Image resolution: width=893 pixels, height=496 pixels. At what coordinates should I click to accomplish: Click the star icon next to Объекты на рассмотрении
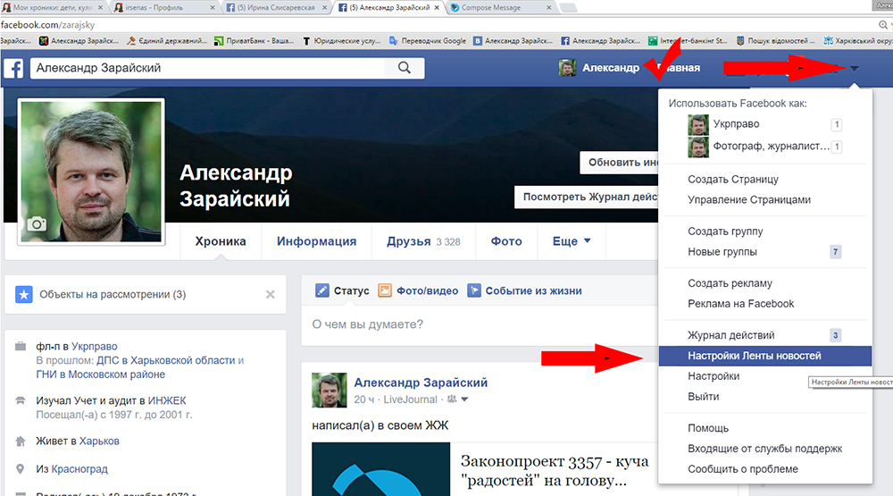(23, 295)
